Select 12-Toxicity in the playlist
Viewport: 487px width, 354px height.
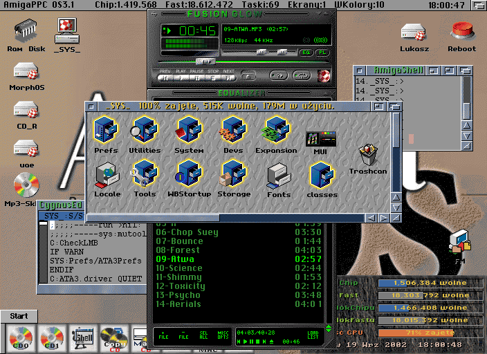coord(239,286)
